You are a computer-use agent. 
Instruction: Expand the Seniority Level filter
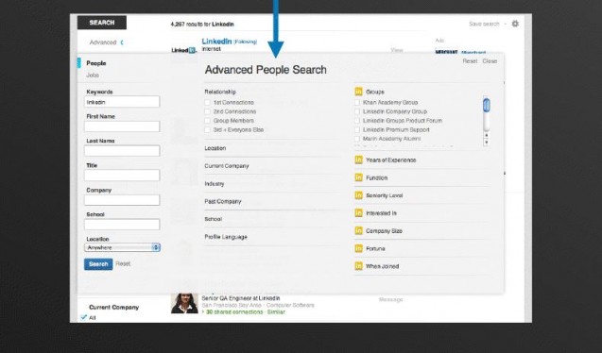point(385,195)
